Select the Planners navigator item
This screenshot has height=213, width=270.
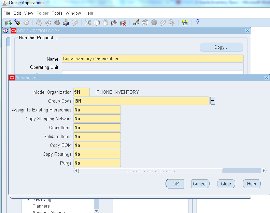pyautogui.click(x=41, y=206)
